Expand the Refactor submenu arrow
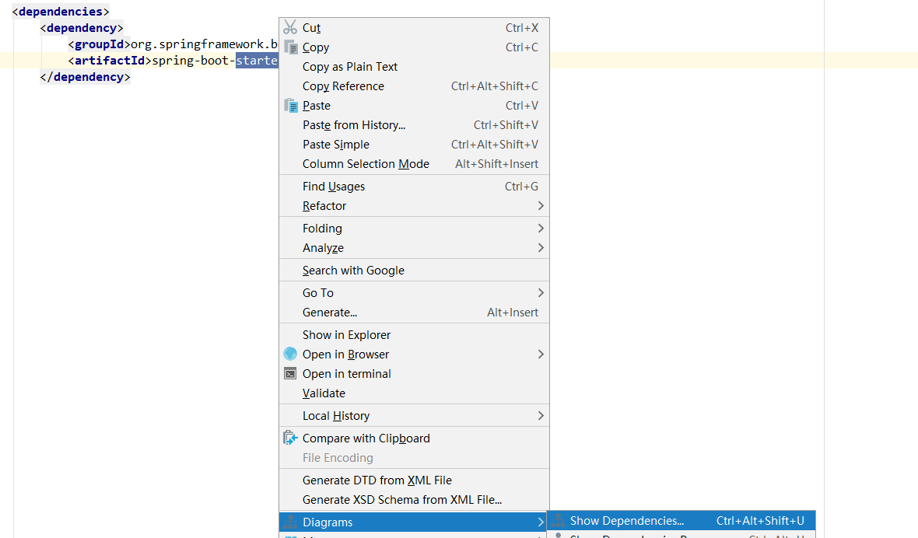This screenshot has height=538, width=918. point(541,206)
